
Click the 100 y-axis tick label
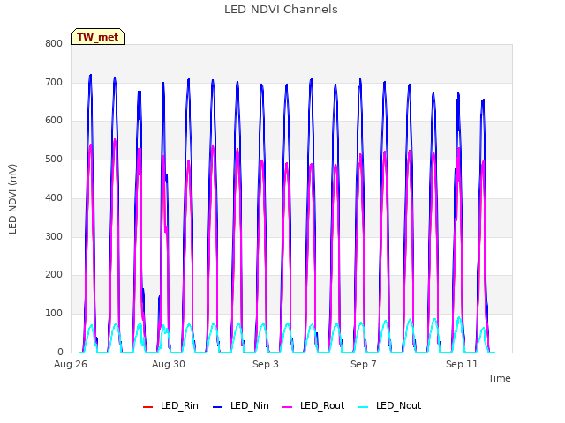[x=54, y=314]
